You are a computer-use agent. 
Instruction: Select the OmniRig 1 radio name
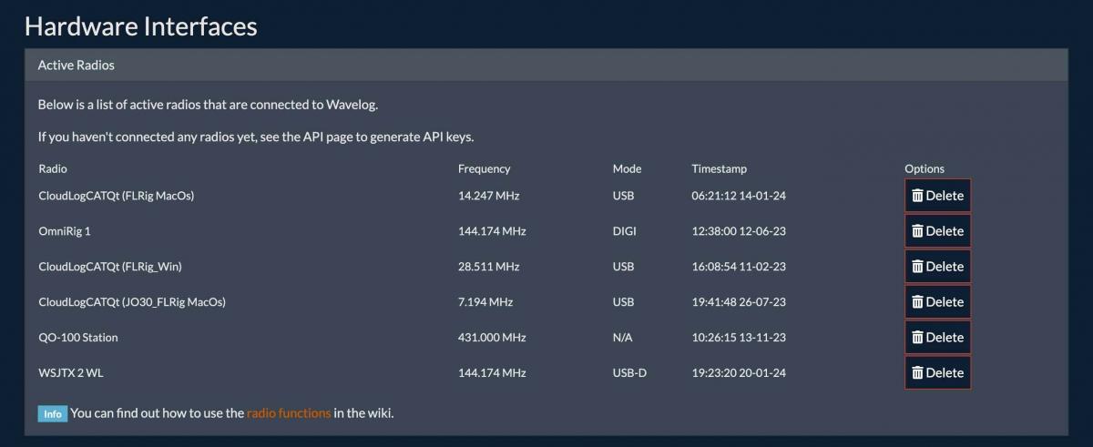65,231
